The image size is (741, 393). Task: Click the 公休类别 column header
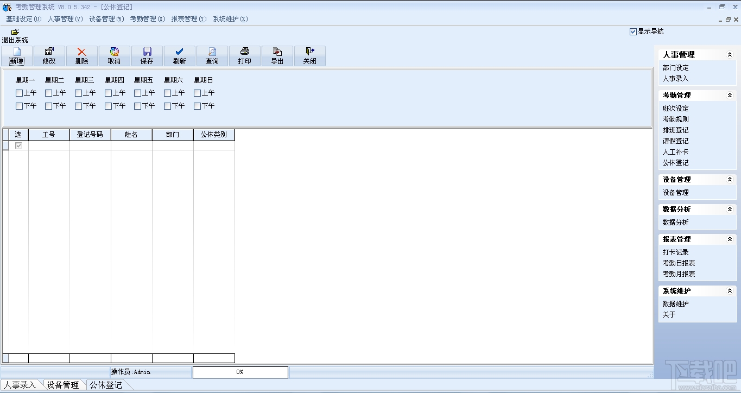pyautogui.click(x=214, y=135)
